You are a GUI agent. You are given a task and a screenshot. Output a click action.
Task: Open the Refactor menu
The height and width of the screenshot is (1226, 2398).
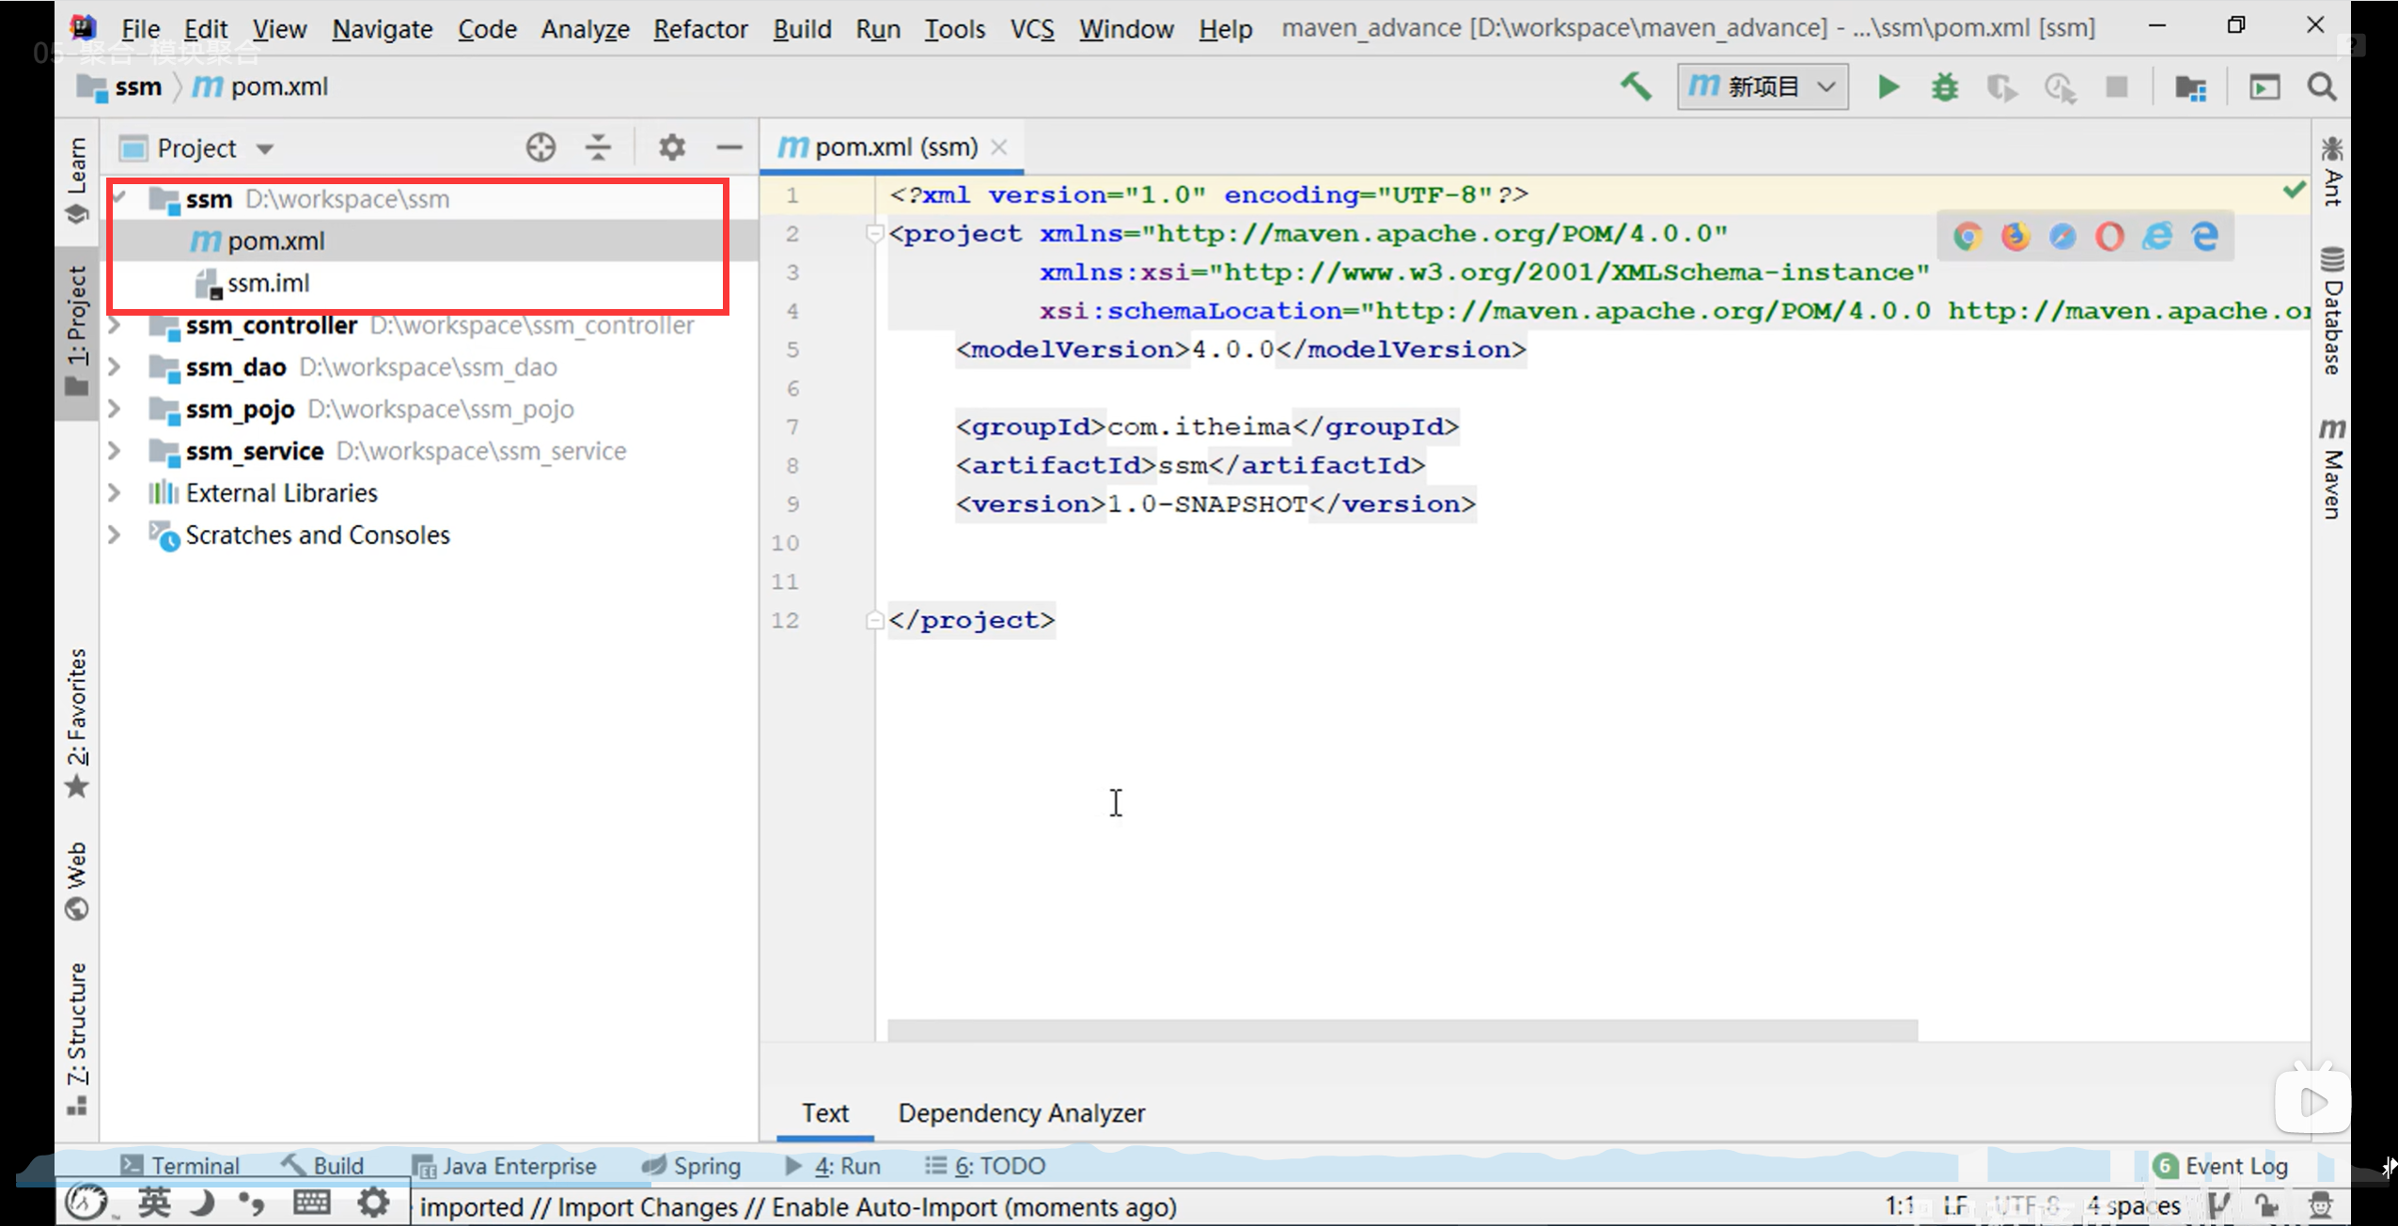(699, 29)
